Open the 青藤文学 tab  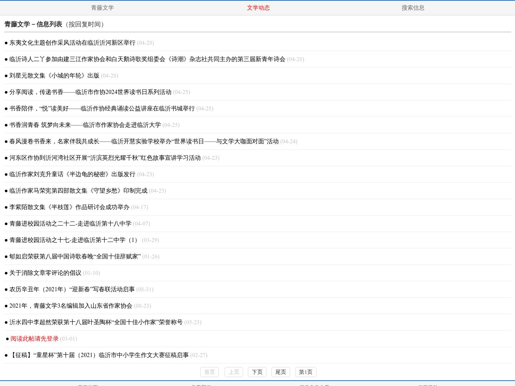pyautogui.click(x=102, y=8)
